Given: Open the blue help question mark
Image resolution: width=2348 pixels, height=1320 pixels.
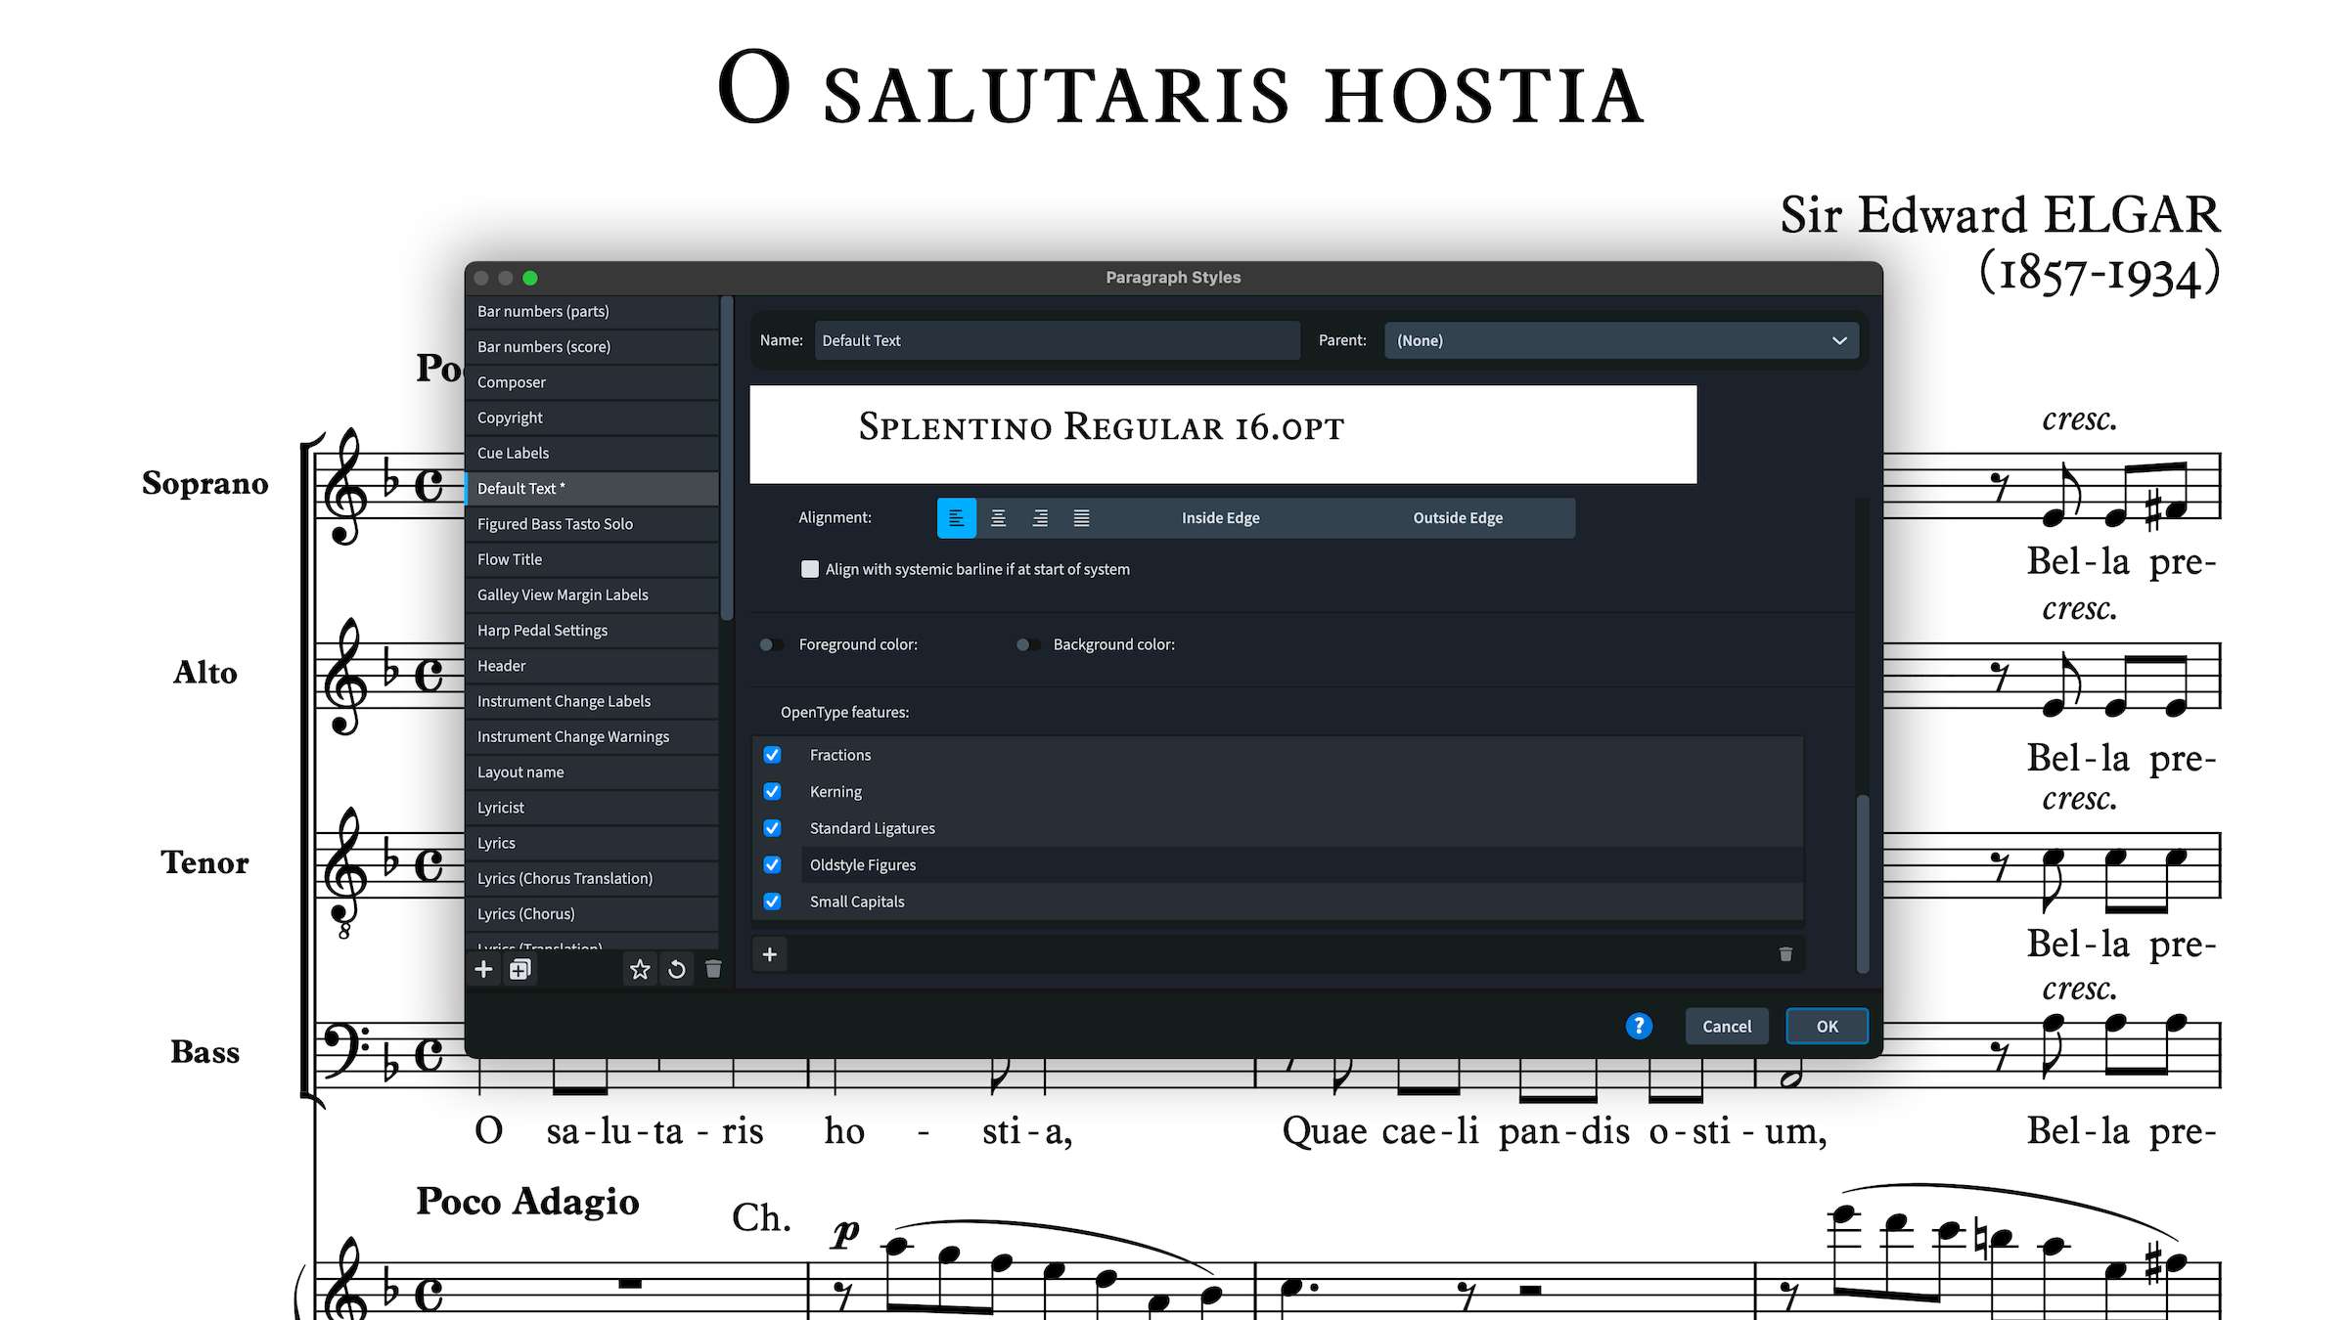Looking at the screenshot, I should point(1639,1026).
